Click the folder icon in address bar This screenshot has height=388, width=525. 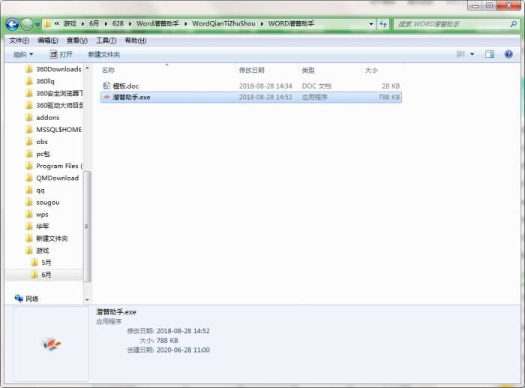coord(47,24)
